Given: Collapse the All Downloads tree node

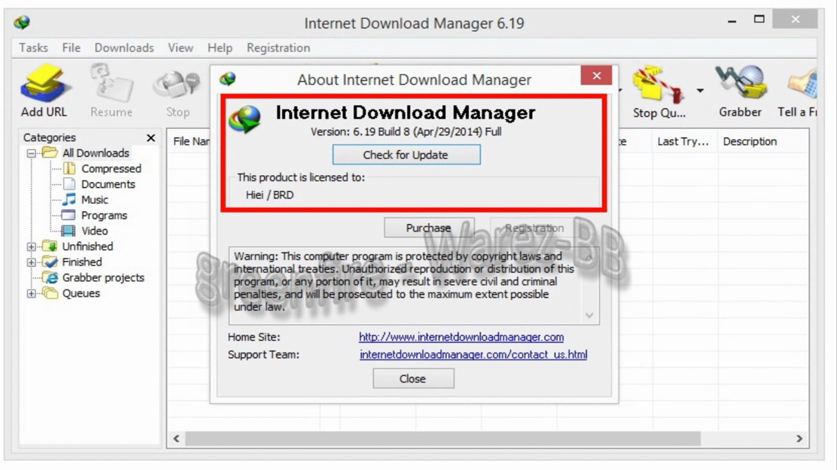Looking at the screenshot, I should [31, 153].
